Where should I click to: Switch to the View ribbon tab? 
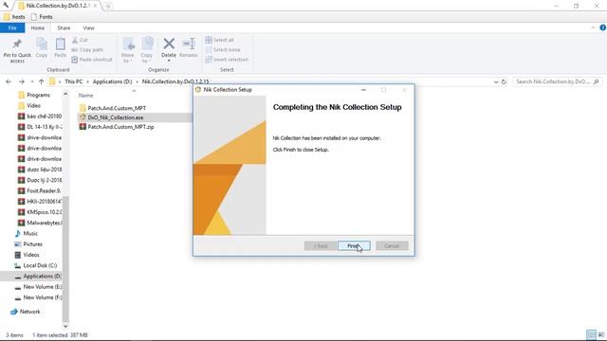coord(88,27)
